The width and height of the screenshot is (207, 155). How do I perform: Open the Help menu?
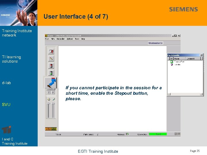point(83,39)
